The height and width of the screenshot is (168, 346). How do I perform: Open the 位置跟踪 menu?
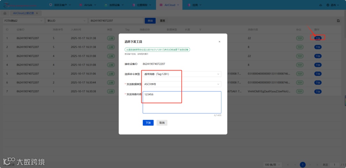click(x=142, y=5)
